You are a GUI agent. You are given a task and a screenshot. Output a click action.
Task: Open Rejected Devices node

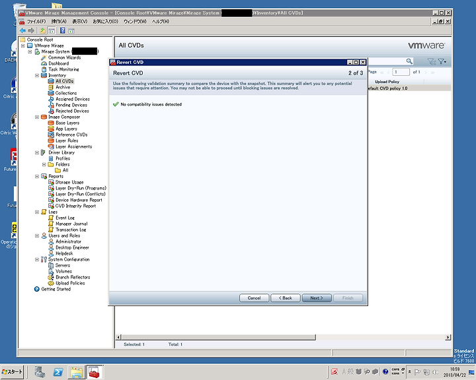coord(72,111)
